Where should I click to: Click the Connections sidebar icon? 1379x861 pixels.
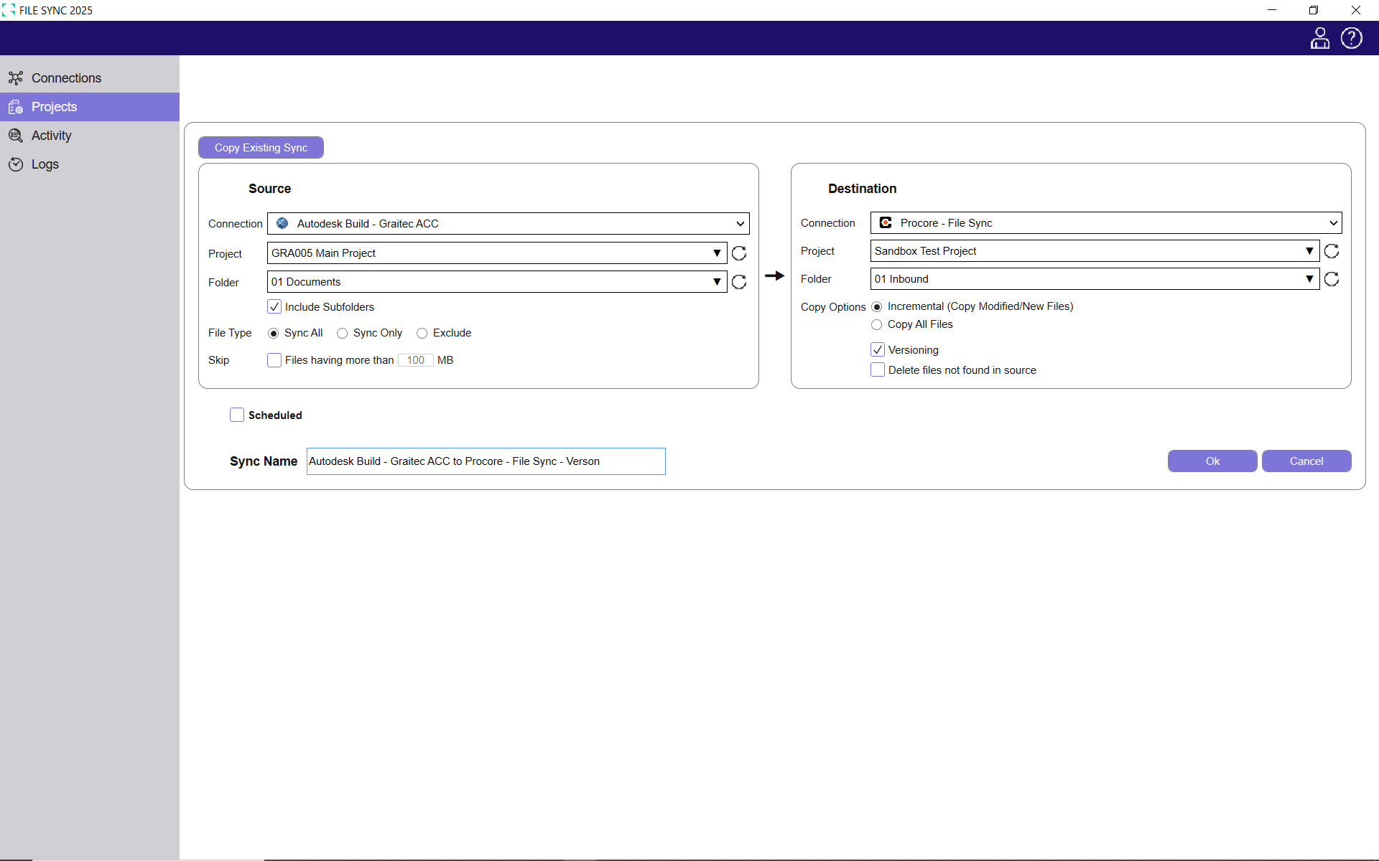tap(16, 78)
